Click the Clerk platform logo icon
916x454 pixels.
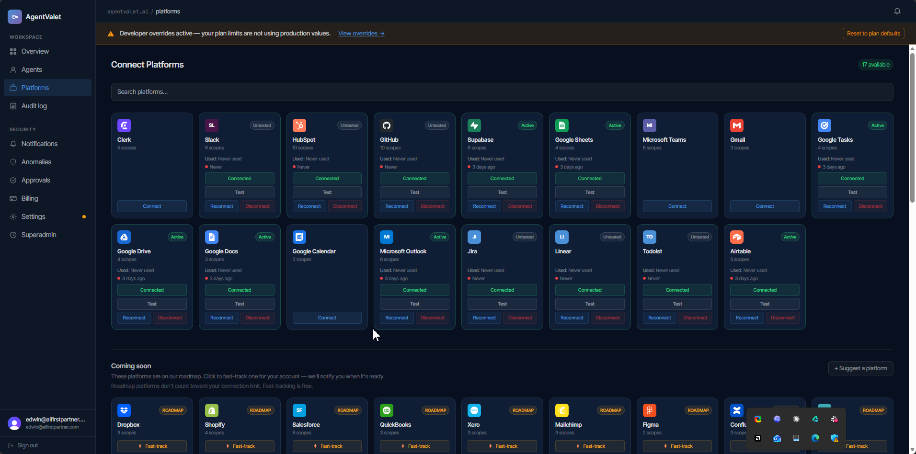(x=124, y=125)
